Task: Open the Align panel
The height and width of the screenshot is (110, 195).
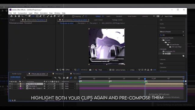Action: [161, 64]
